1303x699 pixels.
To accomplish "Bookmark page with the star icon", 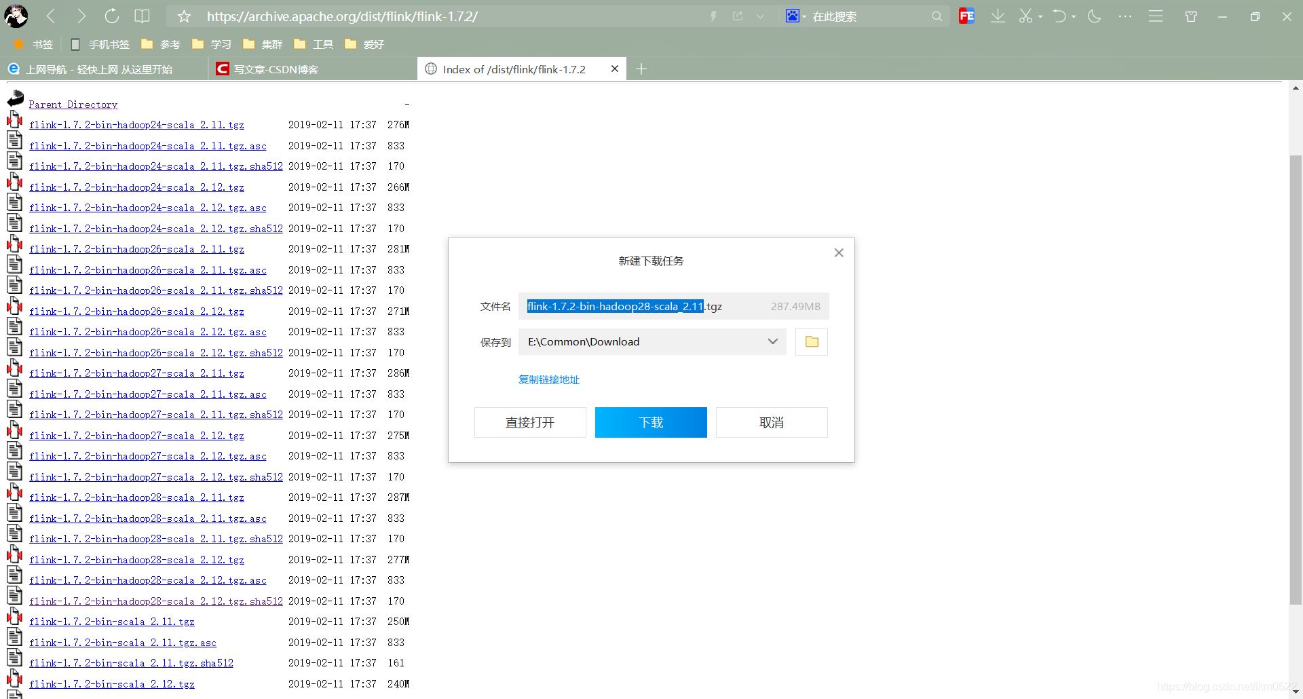I will [x=184, y=16].
